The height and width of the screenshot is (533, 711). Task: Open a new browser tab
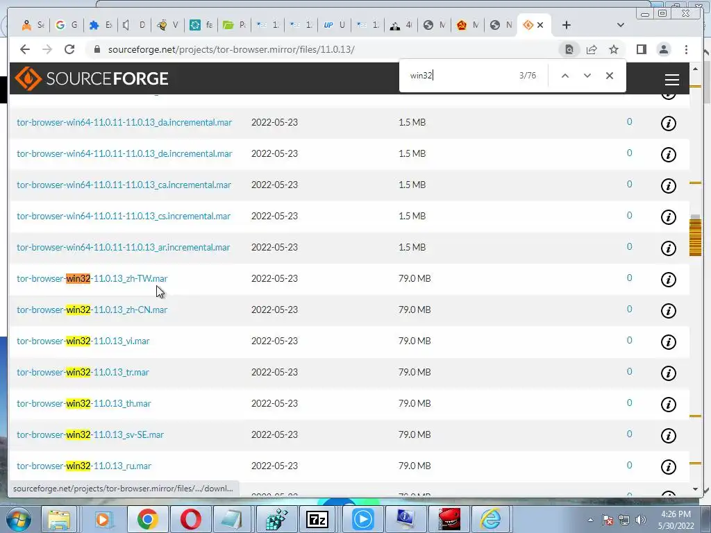click(x=567, y=25)
